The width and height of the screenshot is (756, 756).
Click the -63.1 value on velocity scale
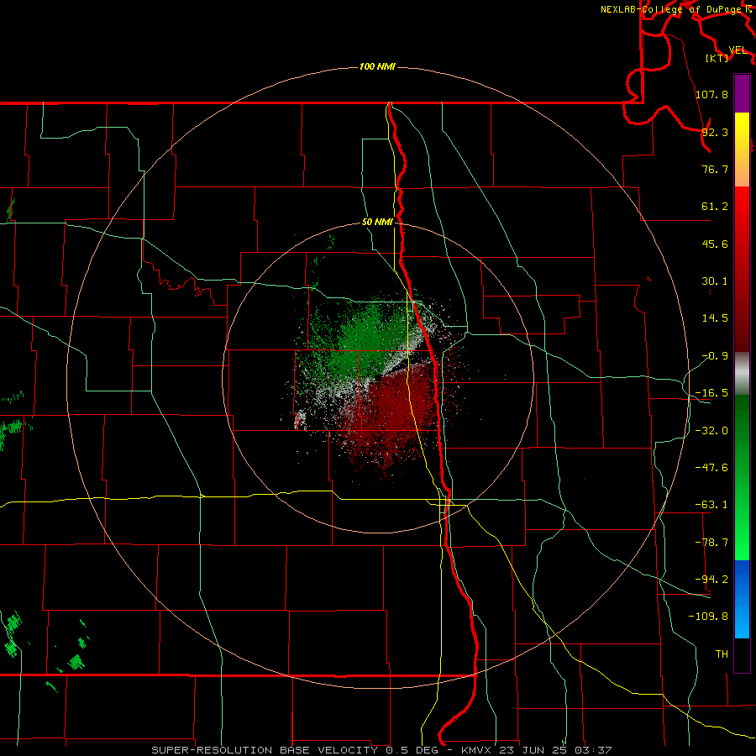pos(711,505)
